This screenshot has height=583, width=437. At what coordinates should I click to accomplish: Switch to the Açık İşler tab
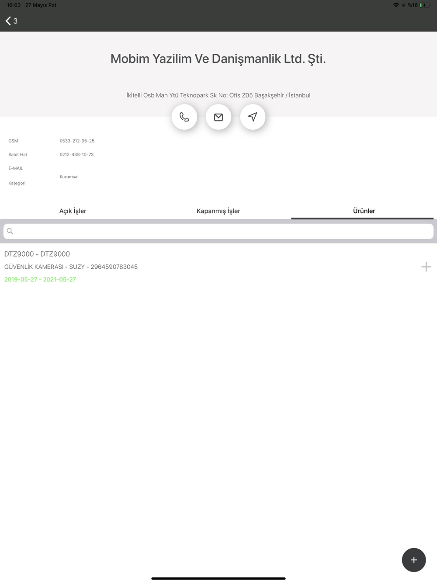73,211
